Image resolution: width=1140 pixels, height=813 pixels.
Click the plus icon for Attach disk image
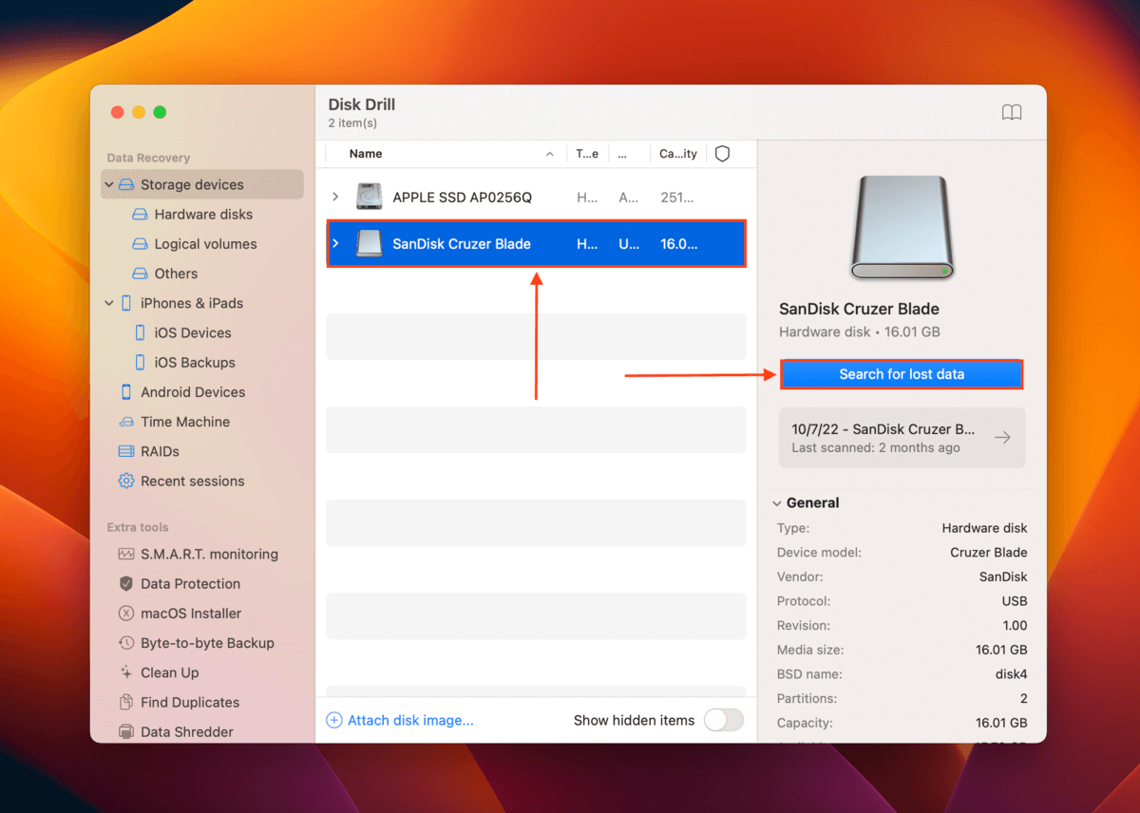click(334, 721)
